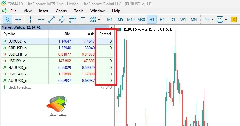Toggle the H1 timeframe button
240x126 pixels.
click(x=152, y=19)
